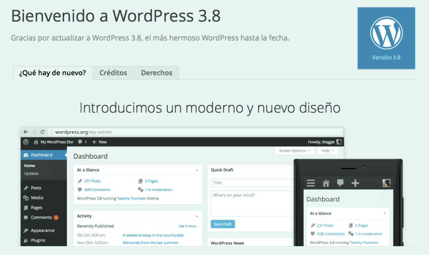This screenshot has width=429, height=255.
Task: Click the pages icon next to 5 Pages
Action: click(140, 181)
